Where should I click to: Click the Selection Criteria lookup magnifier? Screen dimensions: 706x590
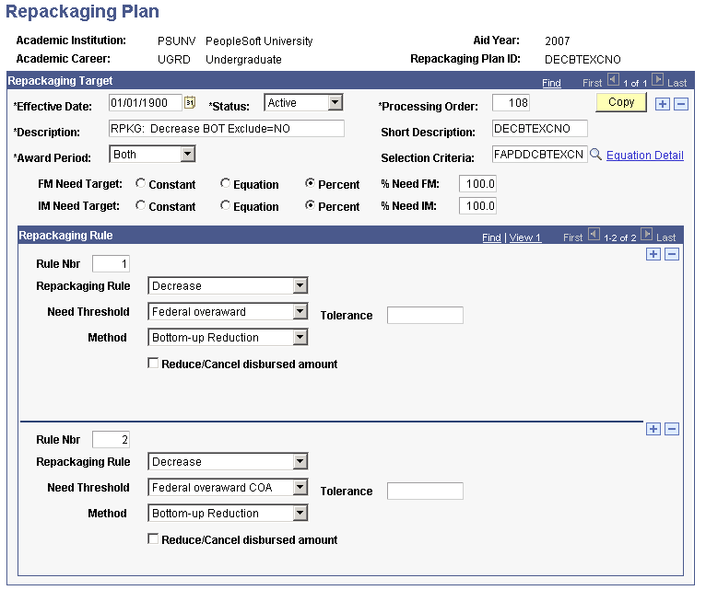tap(595, 155)
